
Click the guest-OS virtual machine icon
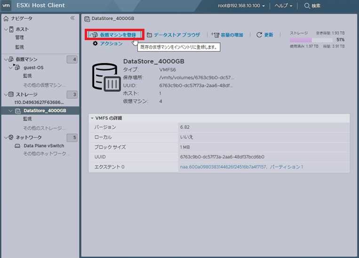click(x=17, y=67)
